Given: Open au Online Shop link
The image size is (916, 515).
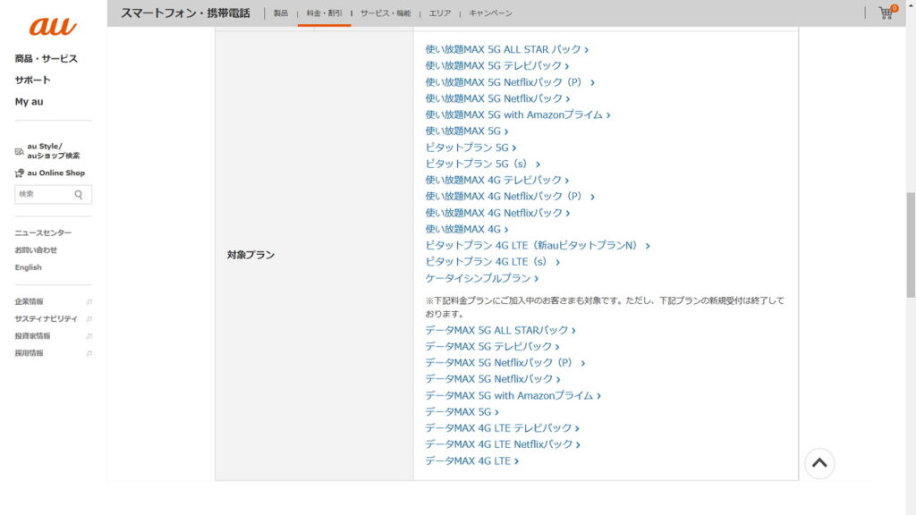Looking at the screenshot, I should pos(56,173).
